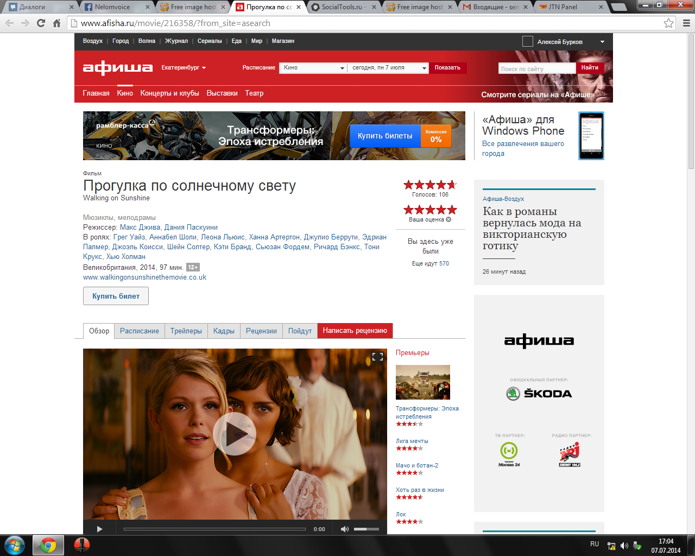Open Лига мечты premiere link
This screenshot has width=695, height=556.
click(x=412, y=441)
